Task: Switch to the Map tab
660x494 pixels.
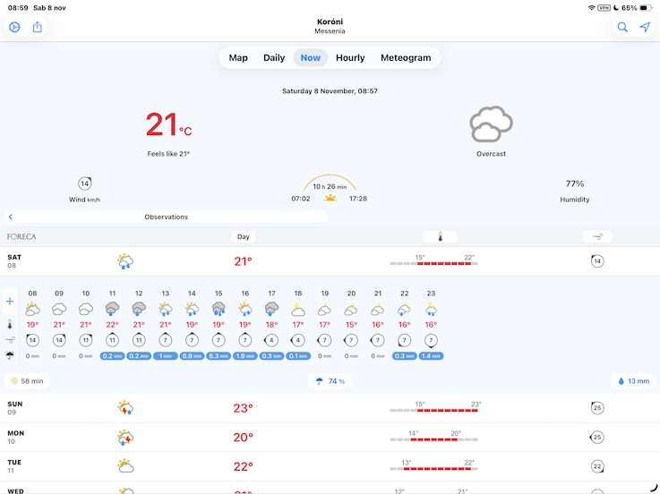Action: point(238,57)
